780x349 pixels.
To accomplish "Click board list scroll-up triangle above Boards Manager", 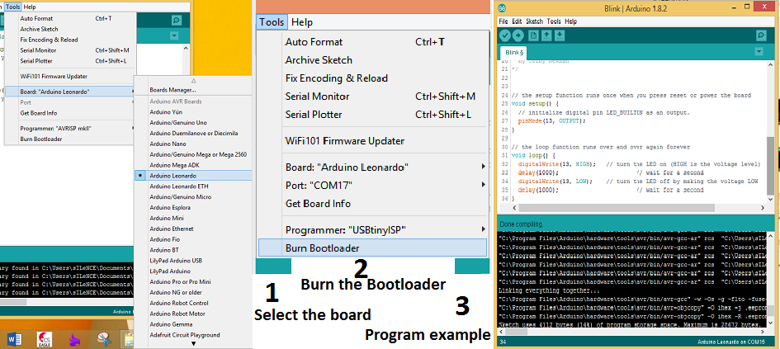I will point(193,80).
